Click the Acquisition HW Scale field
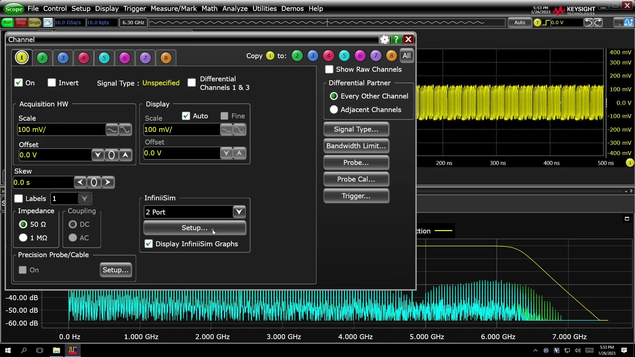Screen dimensions: 635x357 pyautogui.click(x=61, y=130)
